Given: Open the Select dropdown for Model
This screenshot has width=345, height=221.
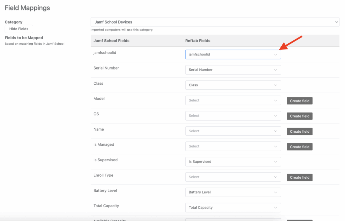Looking at the screenshot, I should click(233, 100).
